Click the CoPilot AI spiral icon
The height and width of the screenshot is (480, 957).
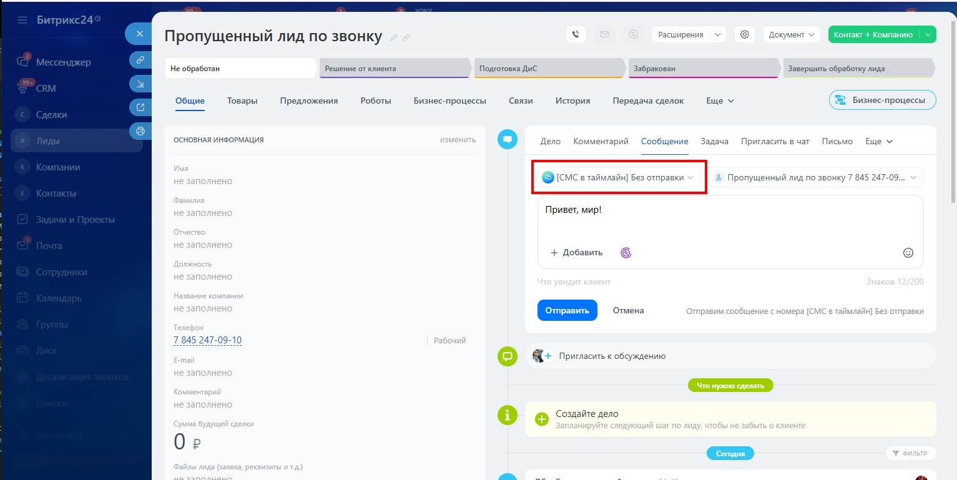click(626, 253)
